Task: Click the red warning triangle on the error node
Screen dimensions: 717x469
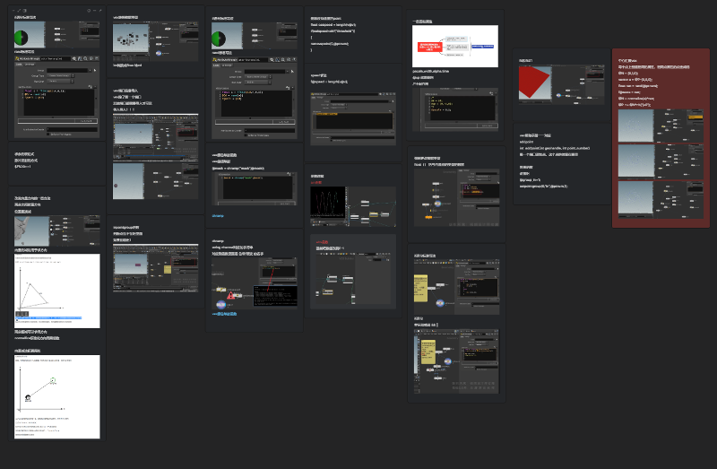Action: pyautogui.click(x=231, y=294)
